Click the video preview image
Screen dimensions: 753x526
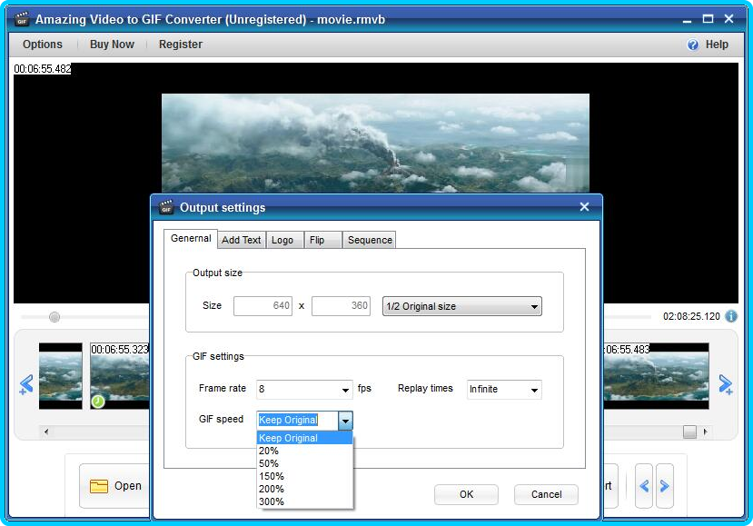click(375, 144)
